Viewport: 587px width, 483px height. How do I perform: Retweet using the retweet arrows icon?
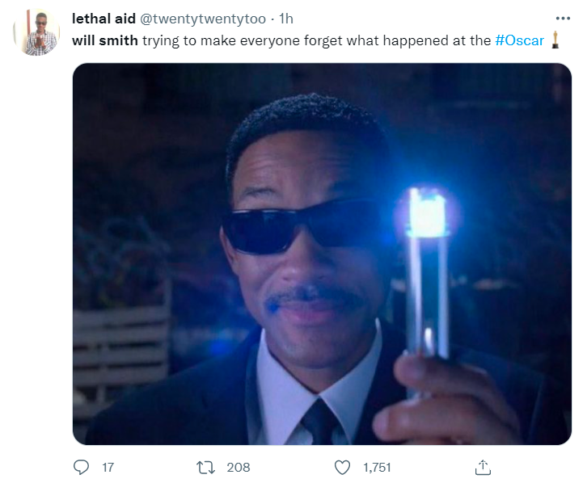click(x=205, y=467)
